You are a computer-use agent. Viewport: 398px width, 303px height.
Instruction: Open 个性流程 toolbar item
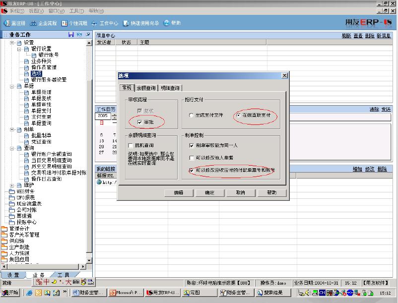(x=74, y=23)
